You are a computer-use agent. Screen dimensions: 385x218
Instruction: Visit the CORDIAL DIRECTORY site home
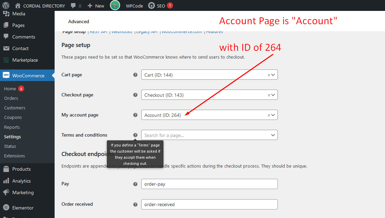[40, 6]
